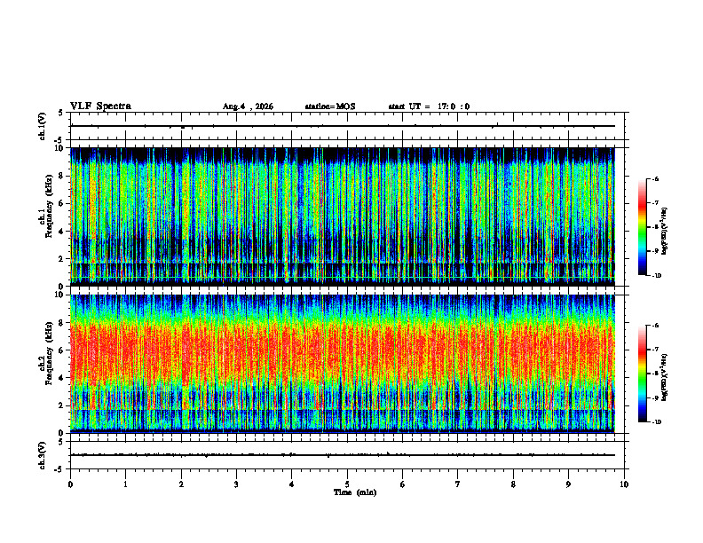This screenshot has width=703, height=543.
Task: Select the "Aug.4 , 2026" date text
Action: [248, 106]
